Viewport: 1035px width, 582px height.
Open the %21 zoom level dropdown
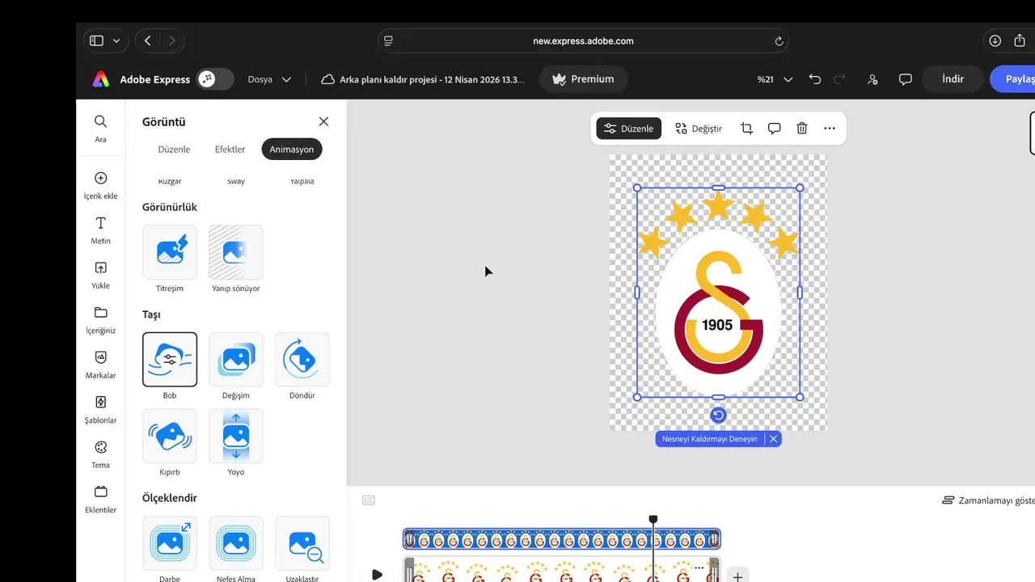point(775,79)
